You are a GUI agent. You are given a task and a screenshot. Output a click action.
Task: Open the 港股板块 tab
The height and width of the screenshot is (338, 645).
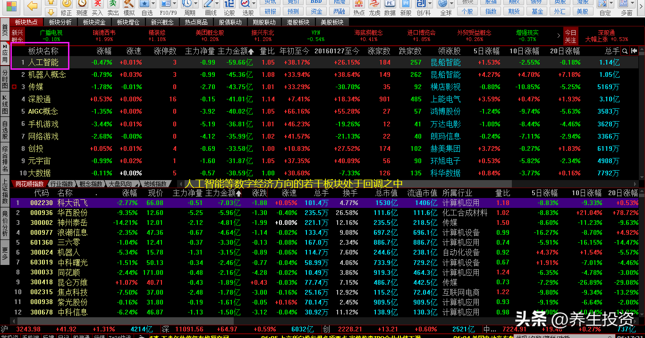[298, 22]
